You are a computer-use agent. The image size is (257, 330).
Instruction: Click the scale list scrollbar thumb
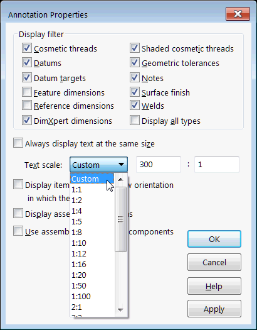(120, 219)
